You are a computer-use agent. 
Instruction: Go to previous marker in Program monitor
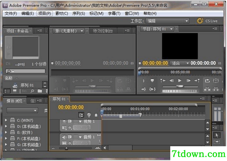(x=163, y=80)
